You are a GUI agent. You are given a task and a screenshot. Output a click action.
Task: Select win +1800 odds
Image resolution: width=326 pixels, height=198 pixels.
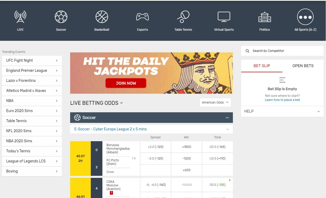pyautogui.click(x=186, y=147)
